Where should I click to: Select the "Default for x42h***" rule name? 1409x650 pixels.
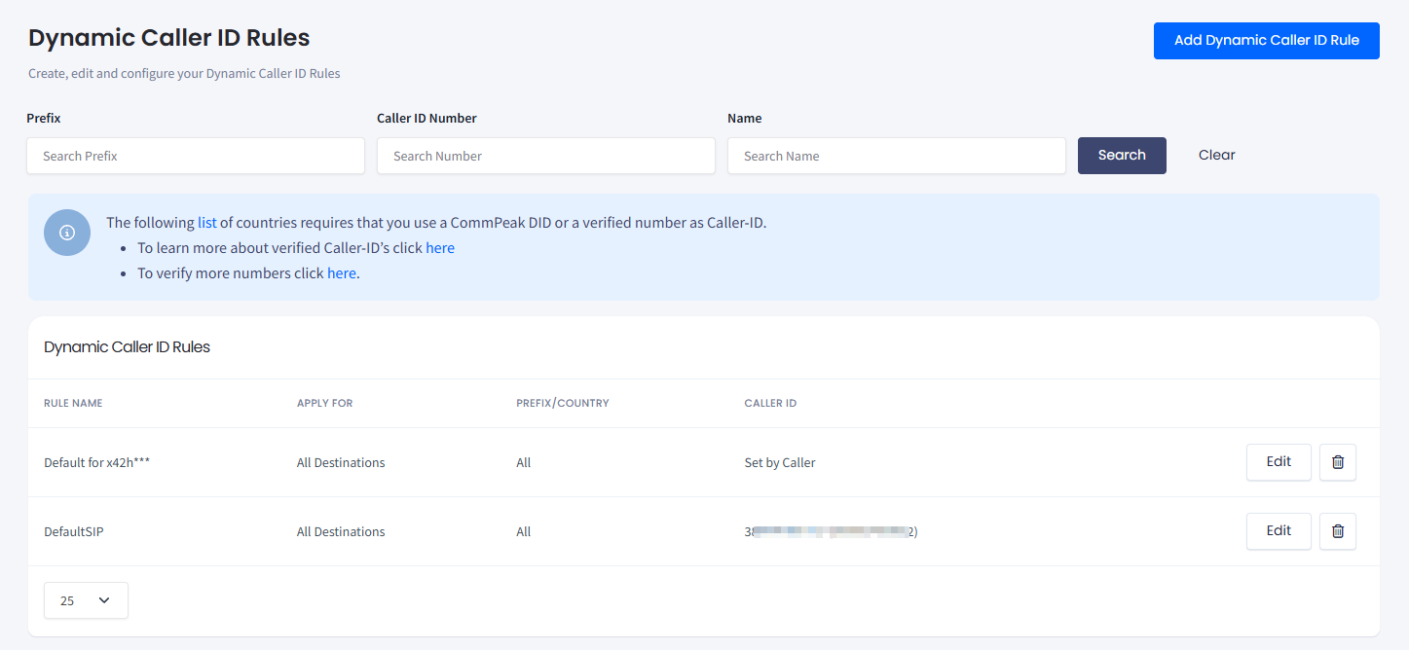(x=97, y=463)
